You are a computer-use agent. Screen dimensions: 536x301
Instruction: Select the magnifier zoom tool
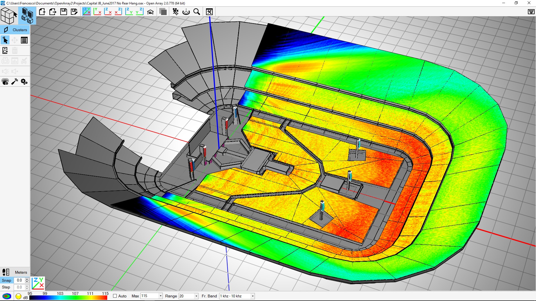pyautogui.click(x=197, y=12)
